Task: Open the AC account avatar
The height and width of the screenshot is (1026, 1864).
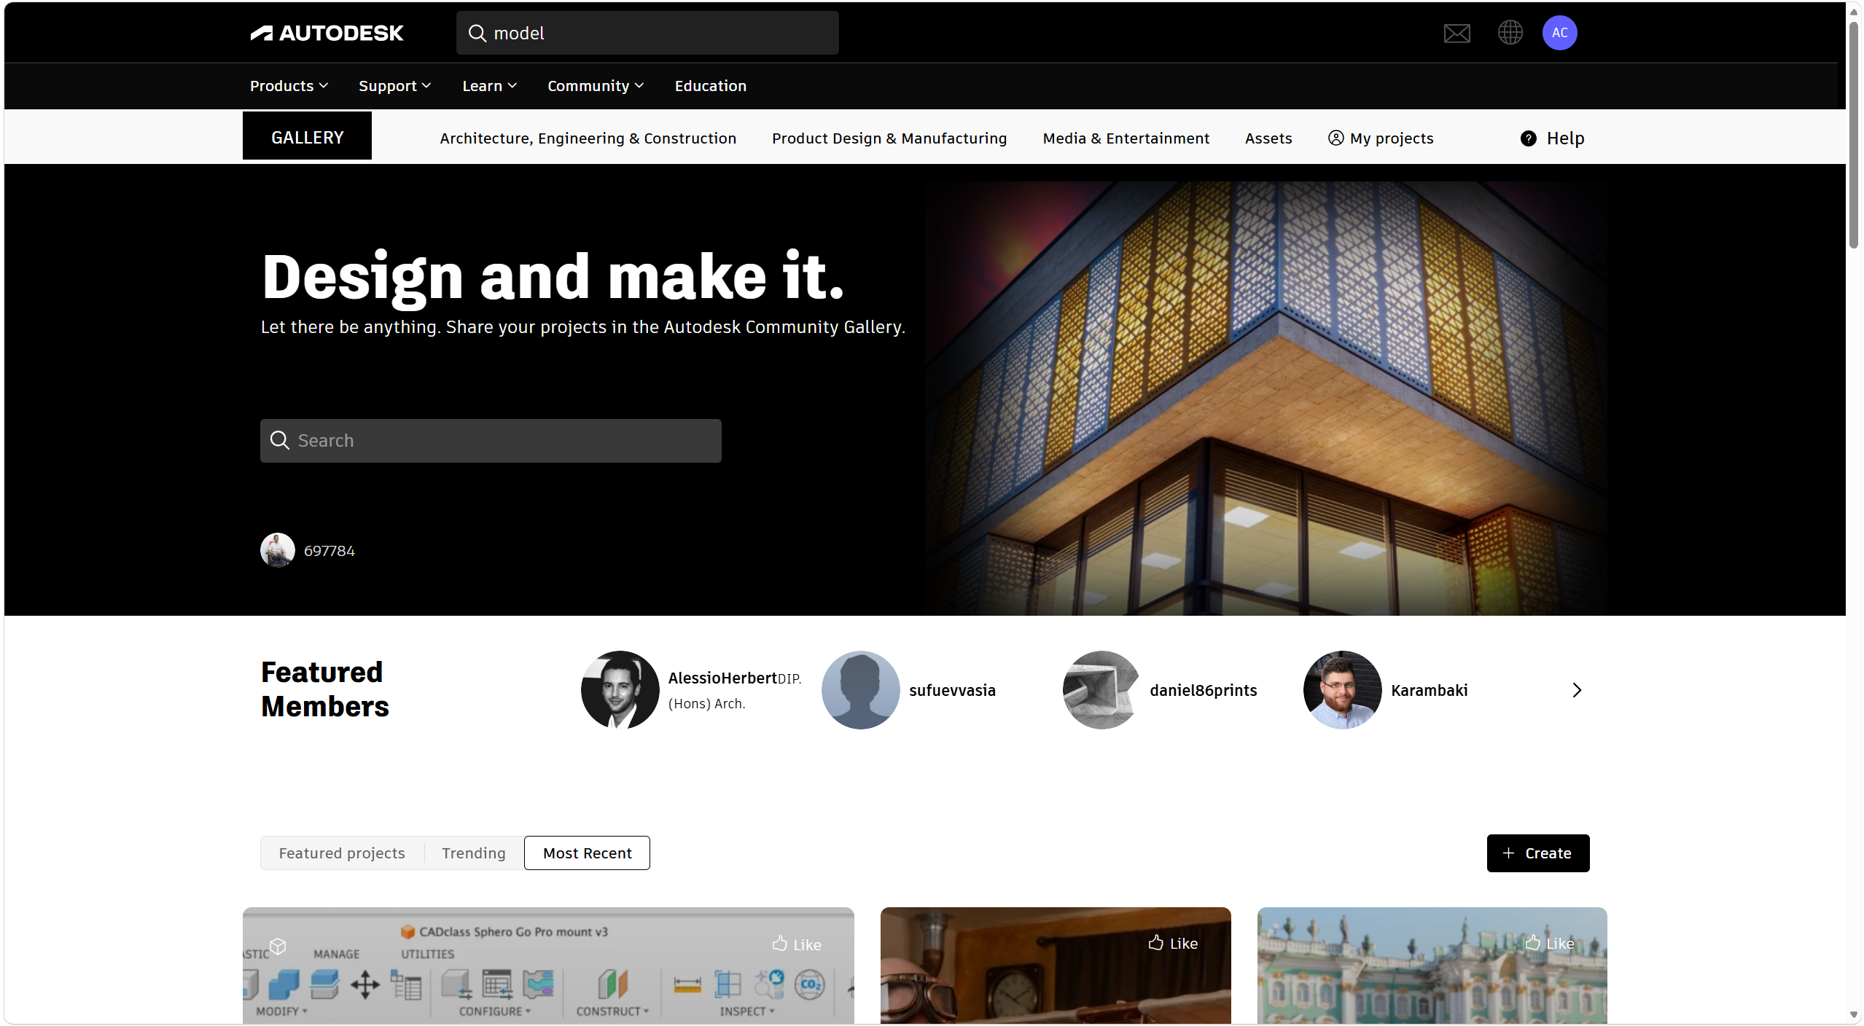Action: 1559,33
